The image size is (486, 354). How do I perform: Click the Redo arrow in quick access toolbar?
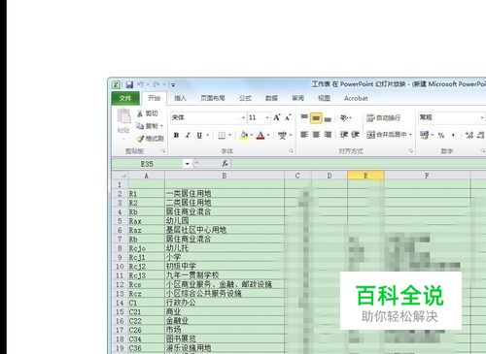(x=156, y=84)
